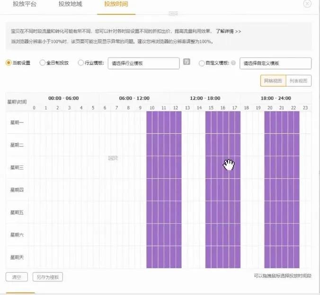Open the 了解详情 >> link
This screenshot has height=295, width=320.
pyautogui.click(x=228, y=31)
